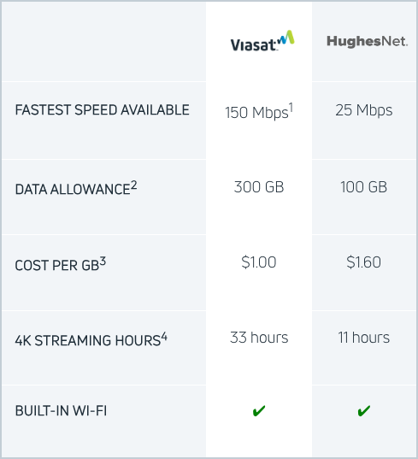Select the Fastest Speed Available row label
This screenshot has height=459, width=418.
[103, 110]
